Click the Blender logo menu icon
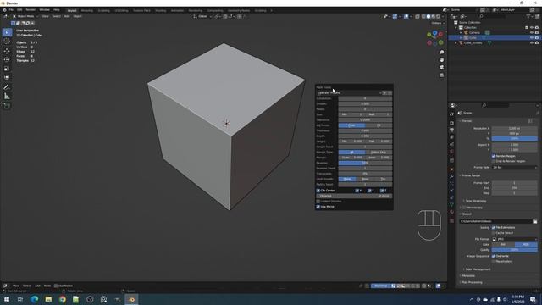This screenshot has height=305, width=542. 4,10
